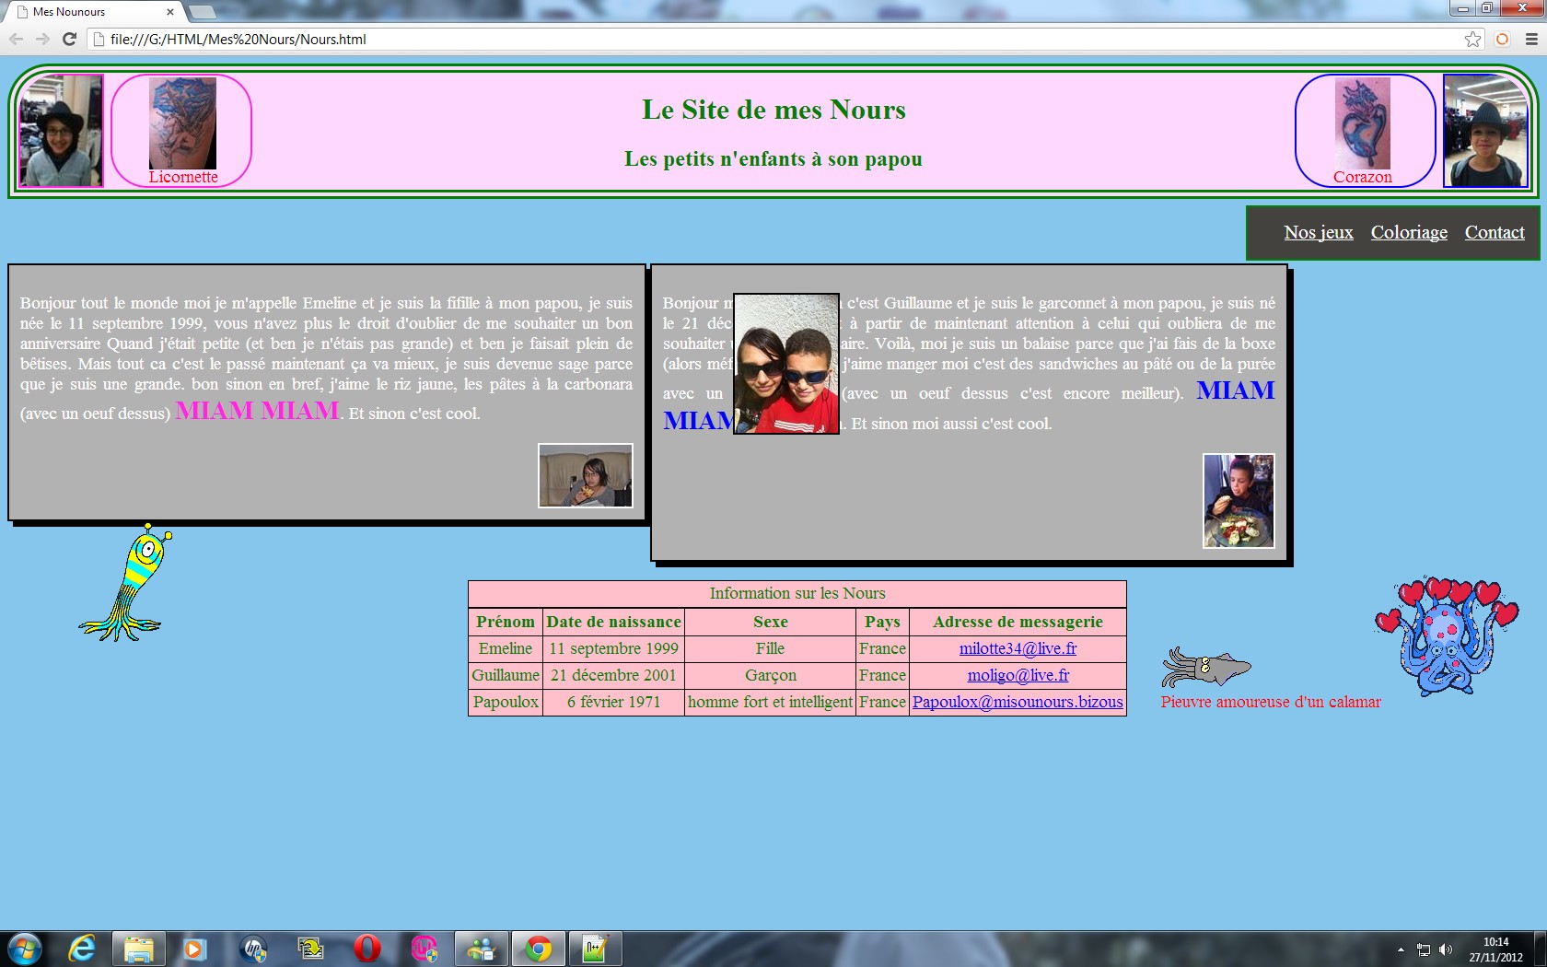Click the blue octopus with hearts image

pyautogui.click(x=1447, y=635)
